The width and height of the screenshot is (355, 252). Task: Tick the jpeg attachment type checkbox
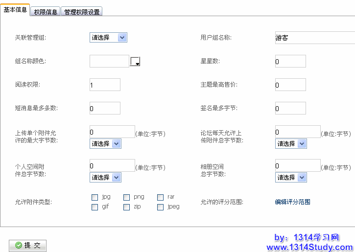pyautogui.click(x=160, y=207)
